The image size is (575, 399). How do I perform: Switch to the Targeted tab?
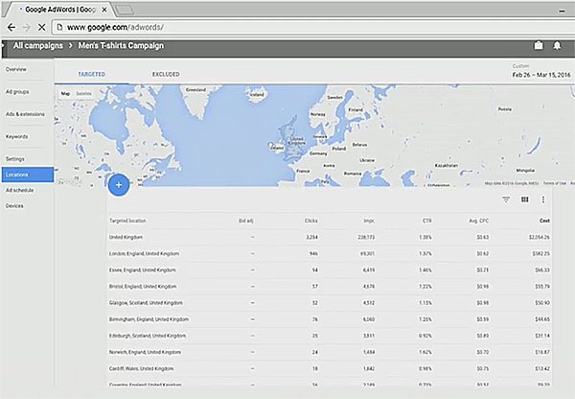pos(92,74)
